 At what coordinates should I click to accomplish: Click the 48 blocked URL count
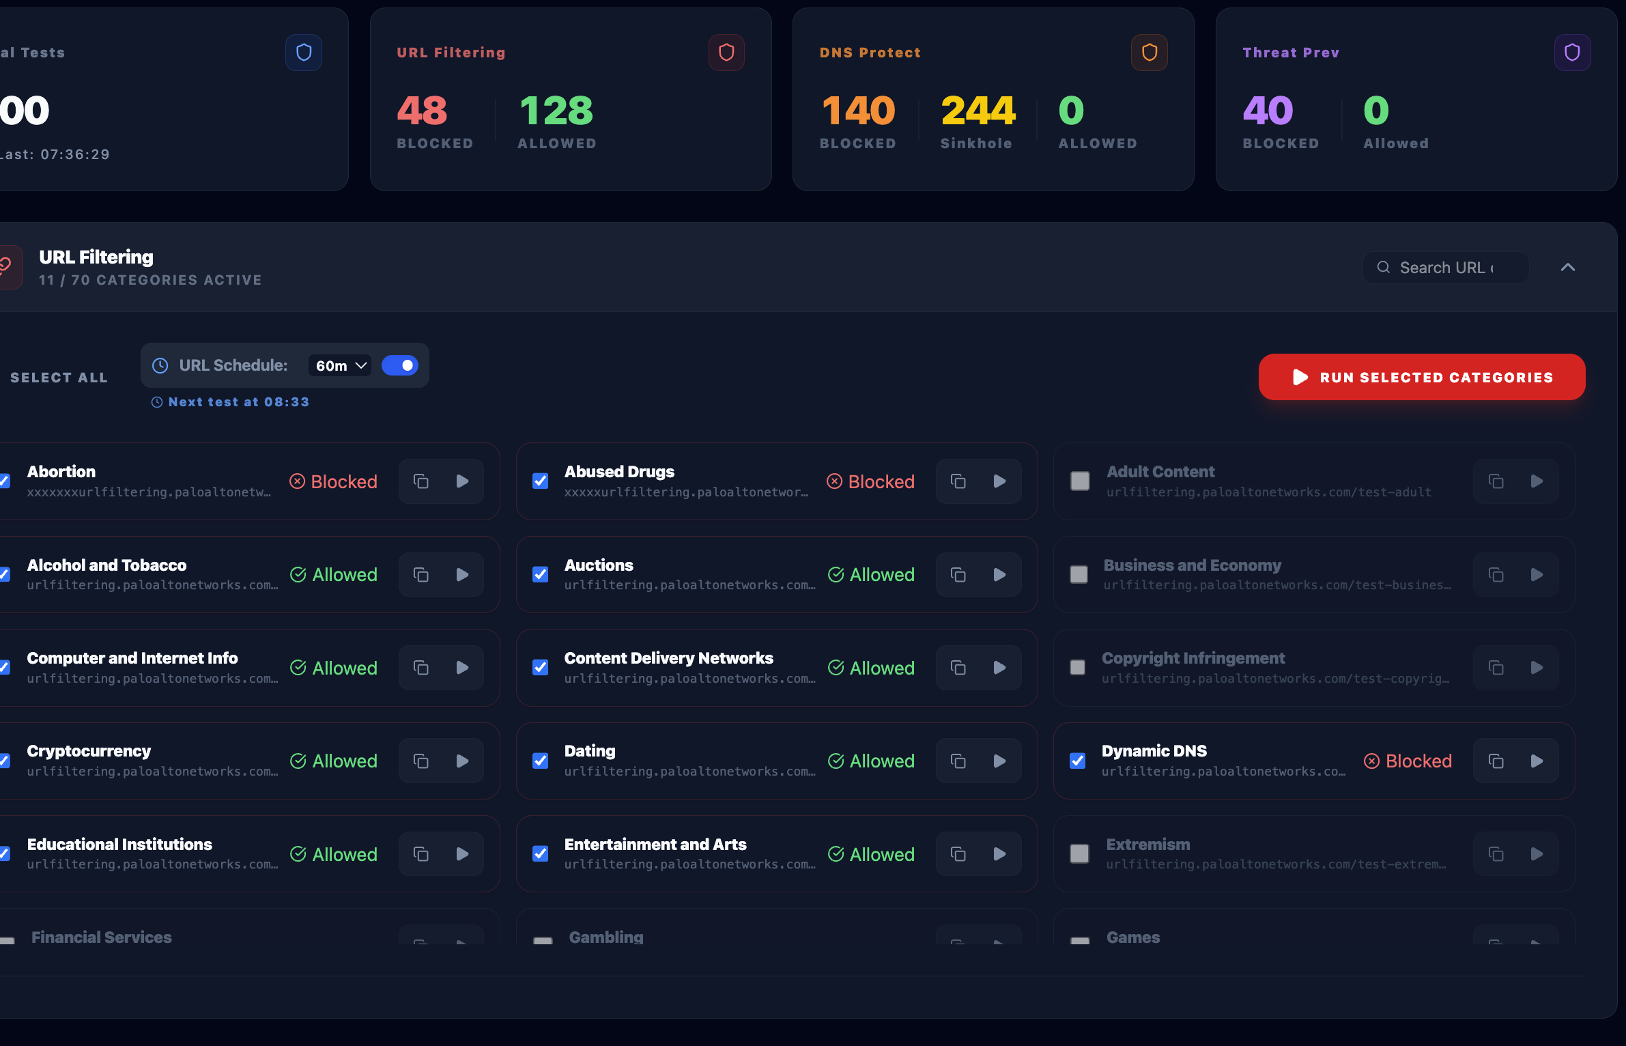point(422,111)
